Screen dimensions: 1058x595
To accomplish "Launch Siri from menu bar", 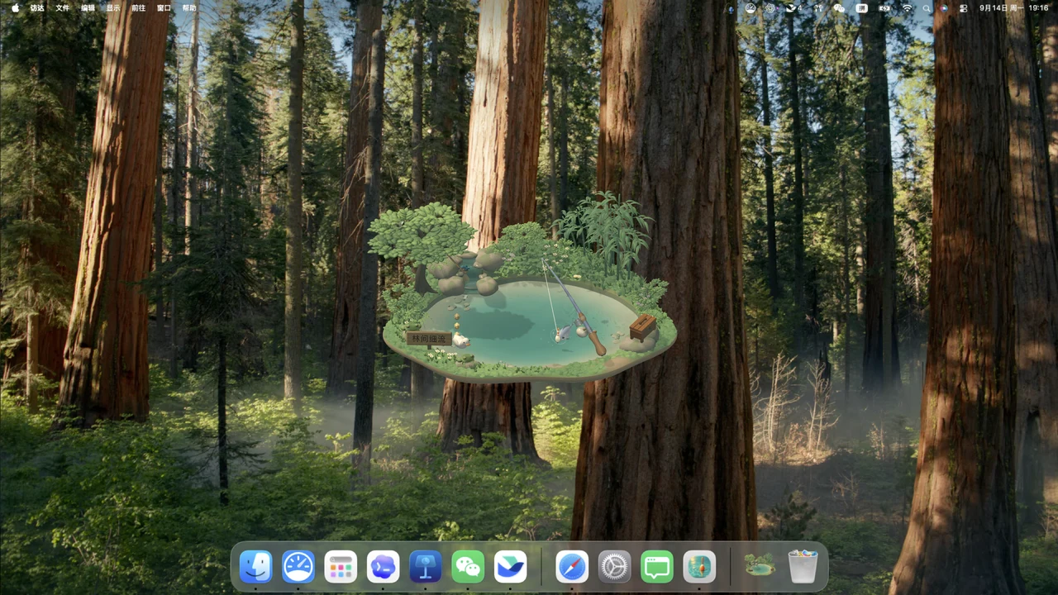I will coord(944,8).
